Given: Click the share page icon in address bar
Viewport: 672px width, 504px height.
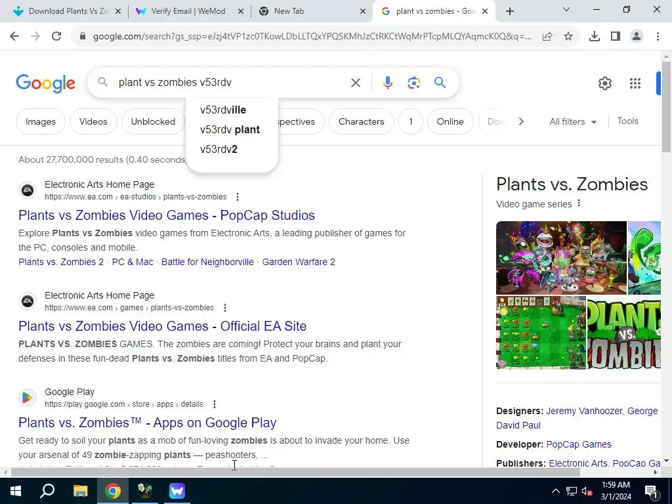Looking at the screenshot, I should coord(547,37).
